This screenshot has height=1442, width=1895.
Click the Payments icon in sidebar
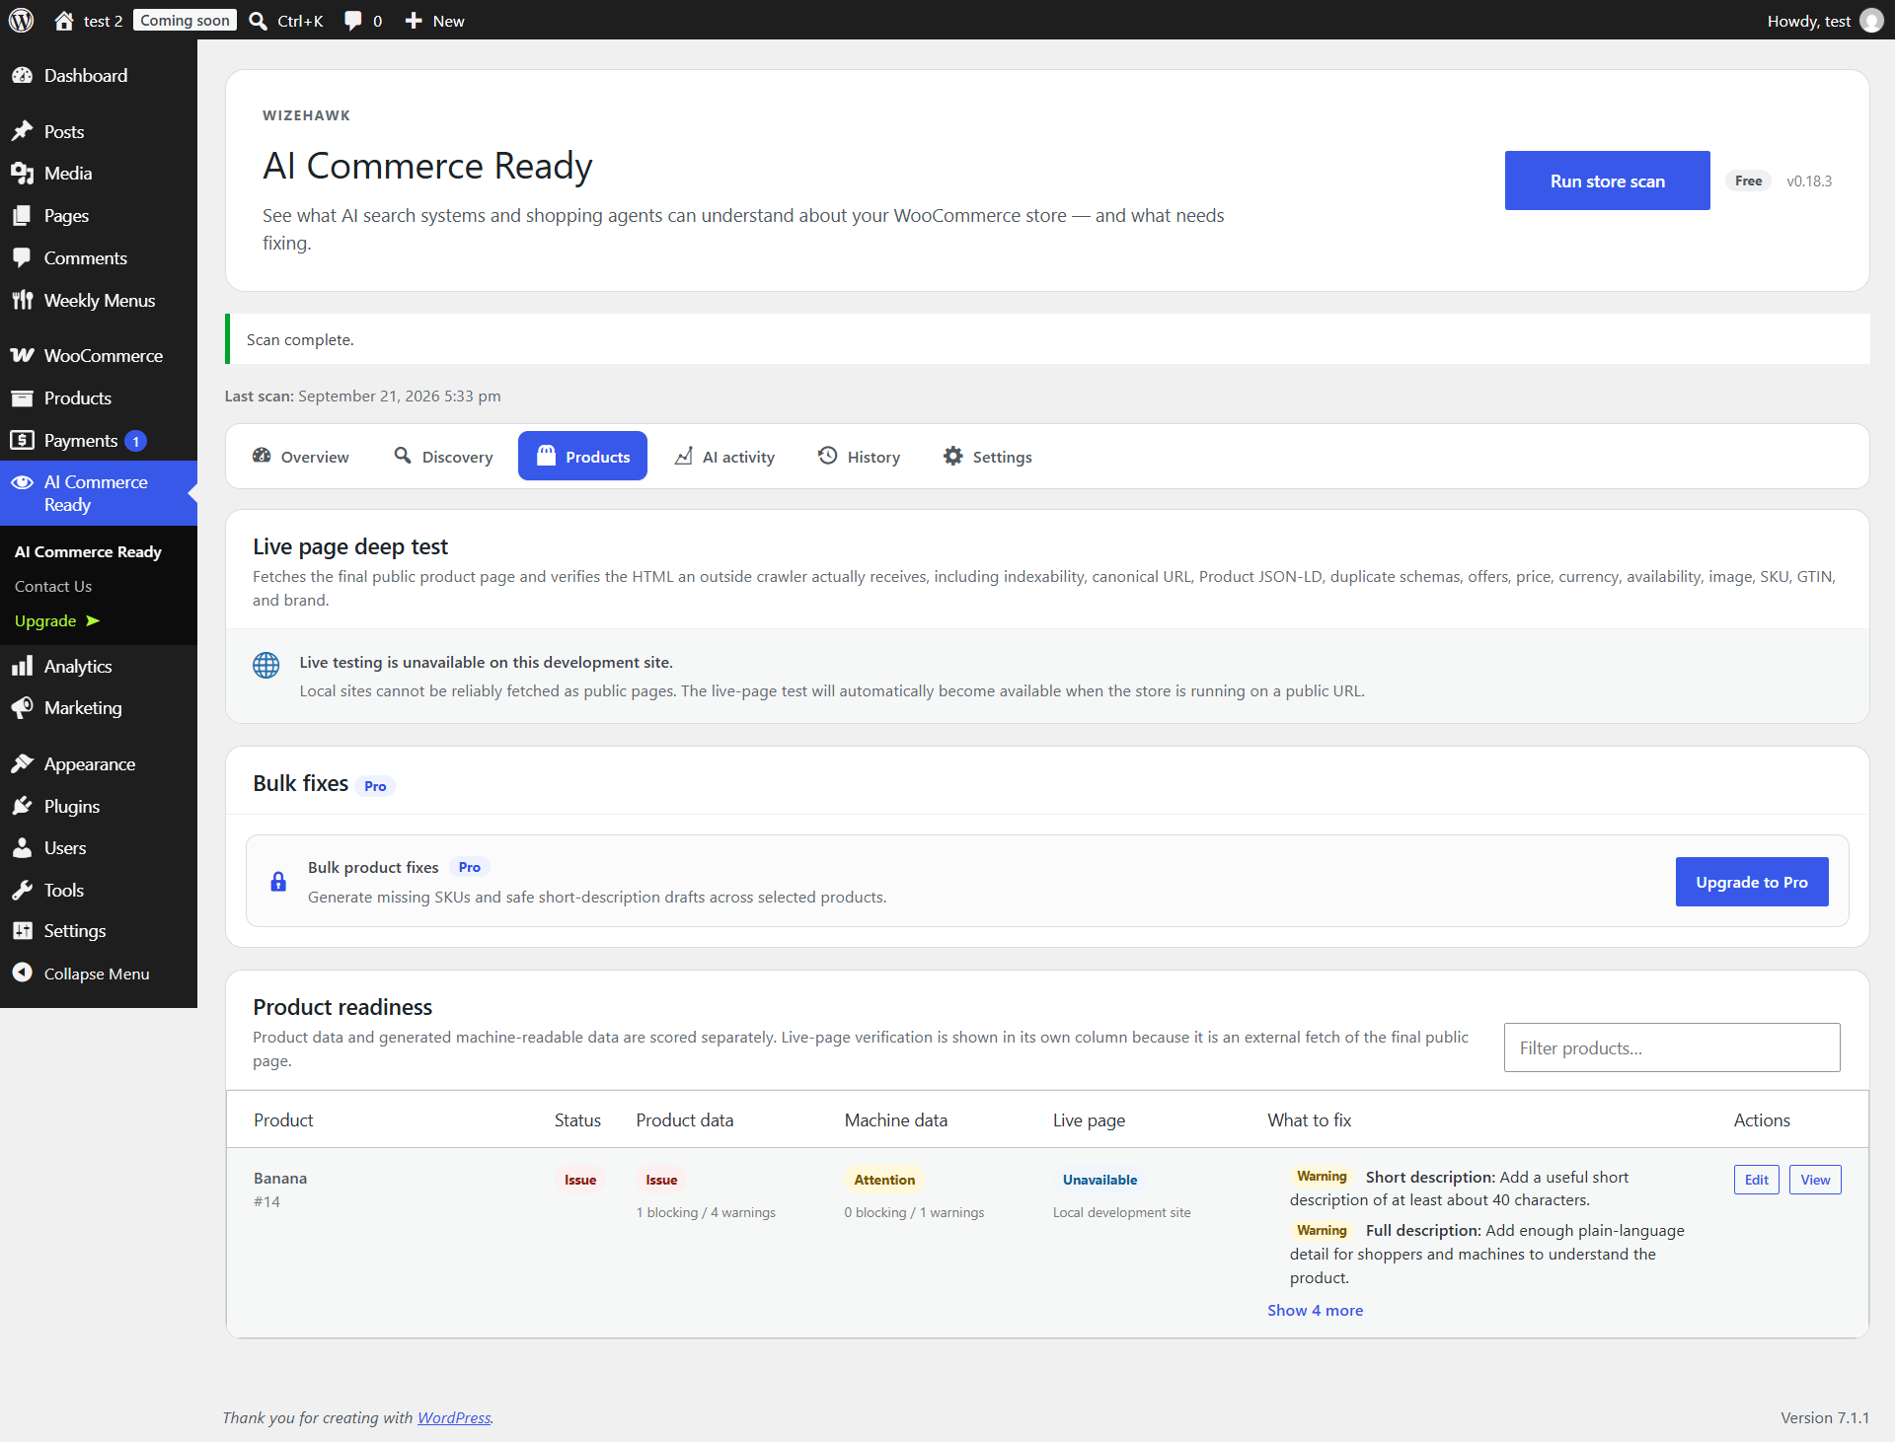pos(22,441)
